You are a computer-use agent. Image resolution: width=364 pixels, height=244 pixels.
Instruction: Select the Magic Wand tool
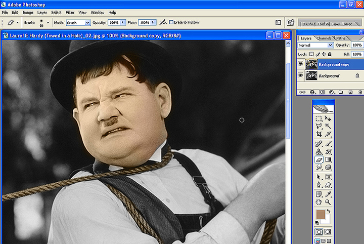pyautogui.click(x=328, y=126)
